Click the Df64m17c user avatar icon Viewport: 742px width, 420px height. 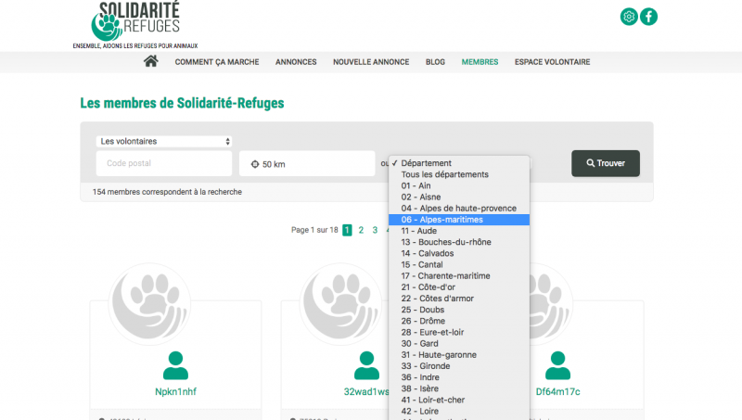pos(557,365)
